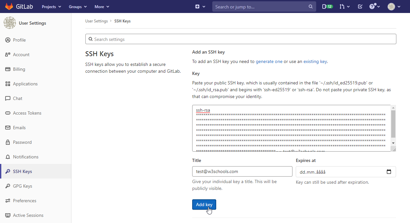Open the search magnifier in Search settings
The height and width of the screenshot is (223, 410).
pyautogui.click(x=91, y=39)
